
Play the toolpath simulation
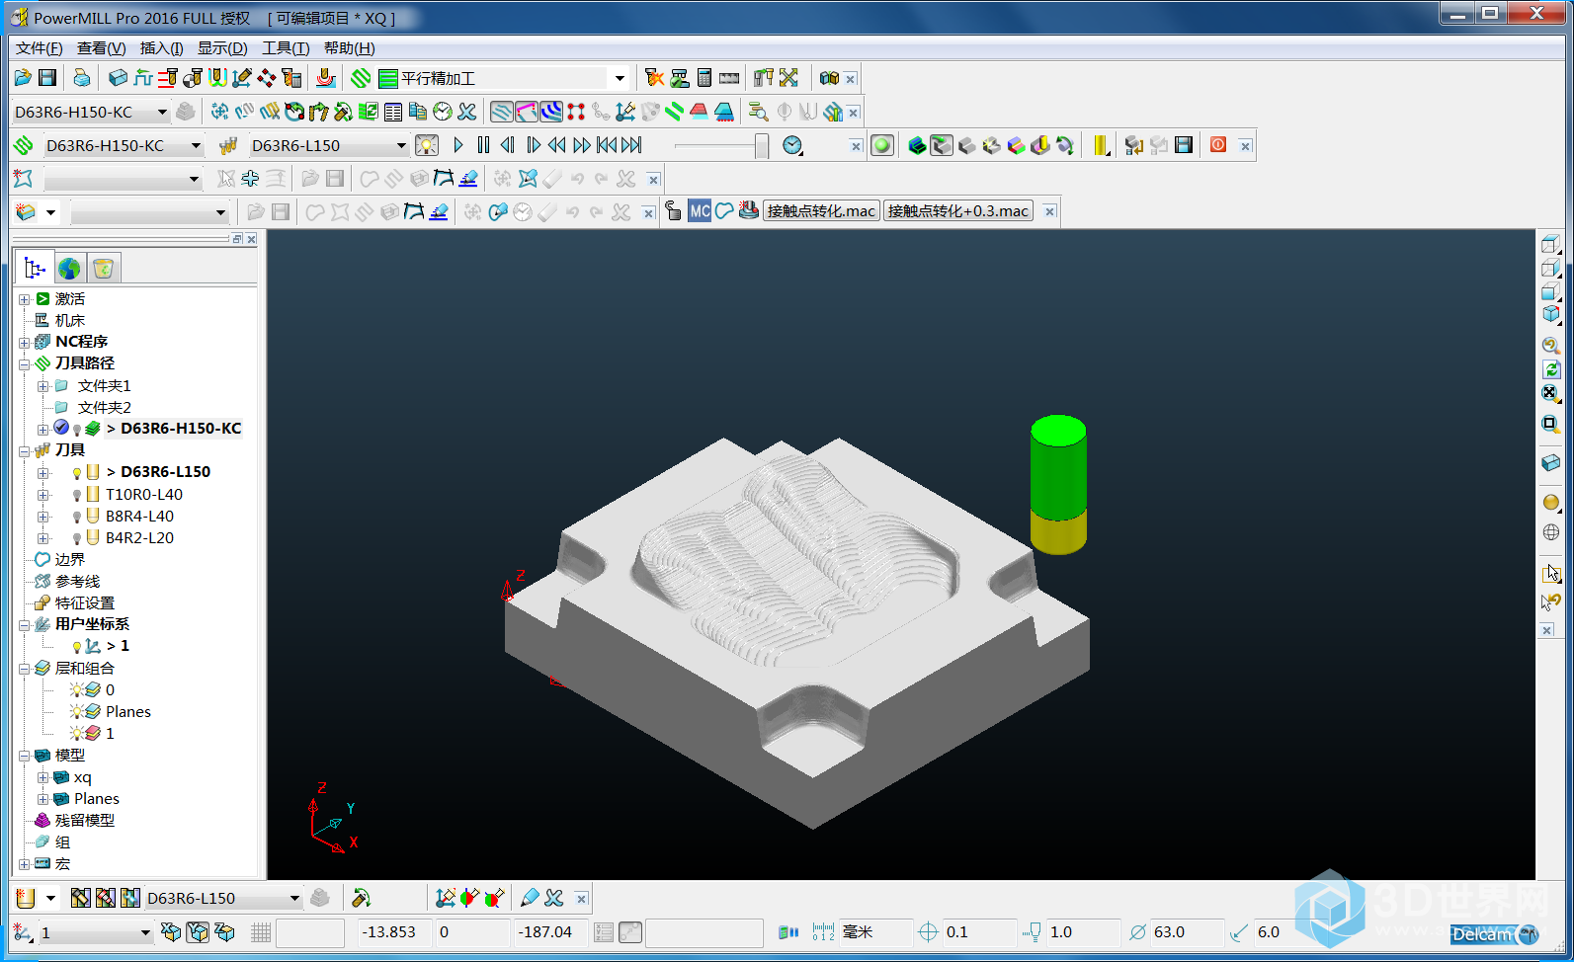(x=458, y=145)
